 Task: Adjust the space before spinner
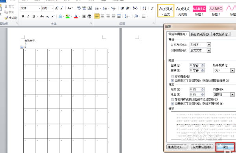point(203,89)
